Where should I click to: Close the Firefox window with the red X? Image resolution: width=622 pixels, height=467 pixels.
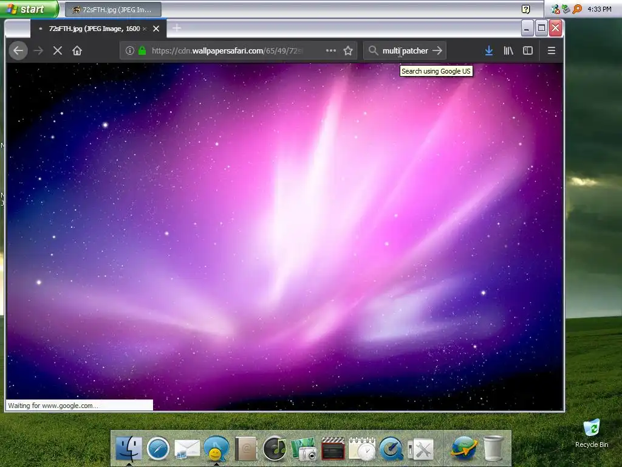556,28
